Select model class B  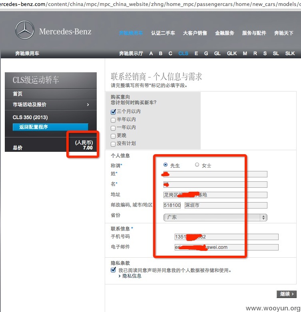[161, 53]
